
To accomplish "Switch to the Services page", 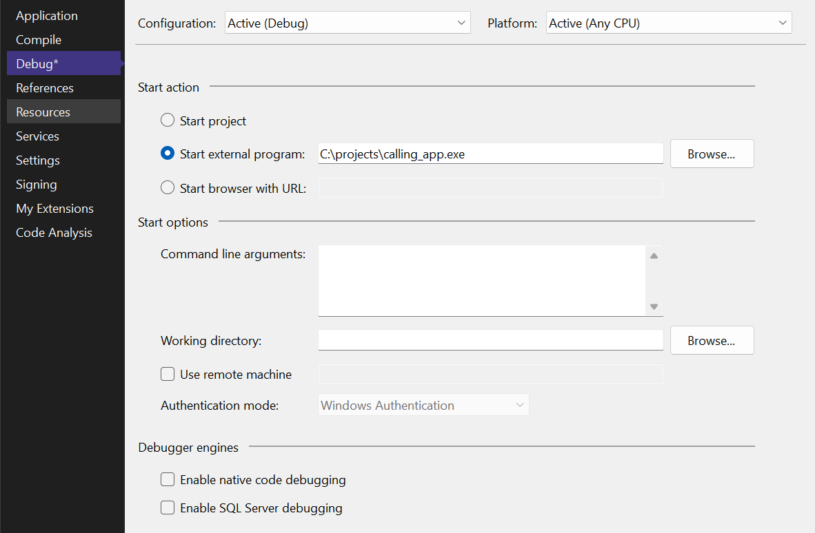I will pyautogui.click(x=37, y=136).
